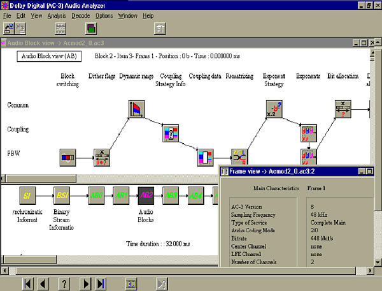The image size is (382, 291).
Task: Select audio block AB0
Action: [96, 195]
